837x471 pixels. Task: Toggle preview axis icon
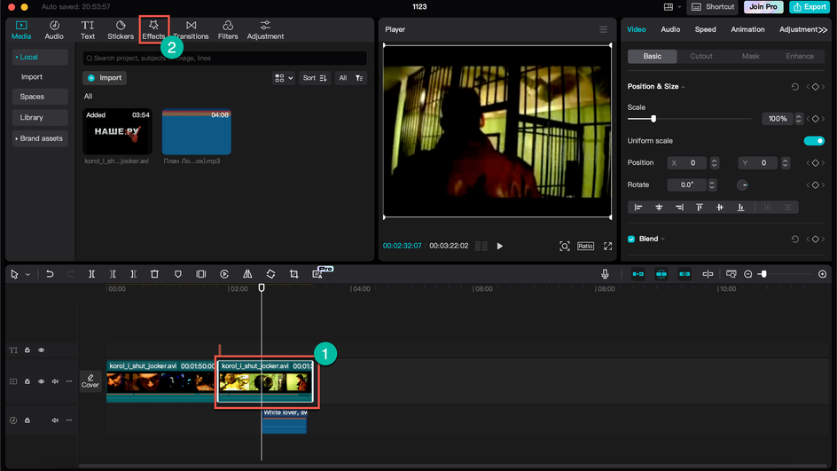(708, 274)
